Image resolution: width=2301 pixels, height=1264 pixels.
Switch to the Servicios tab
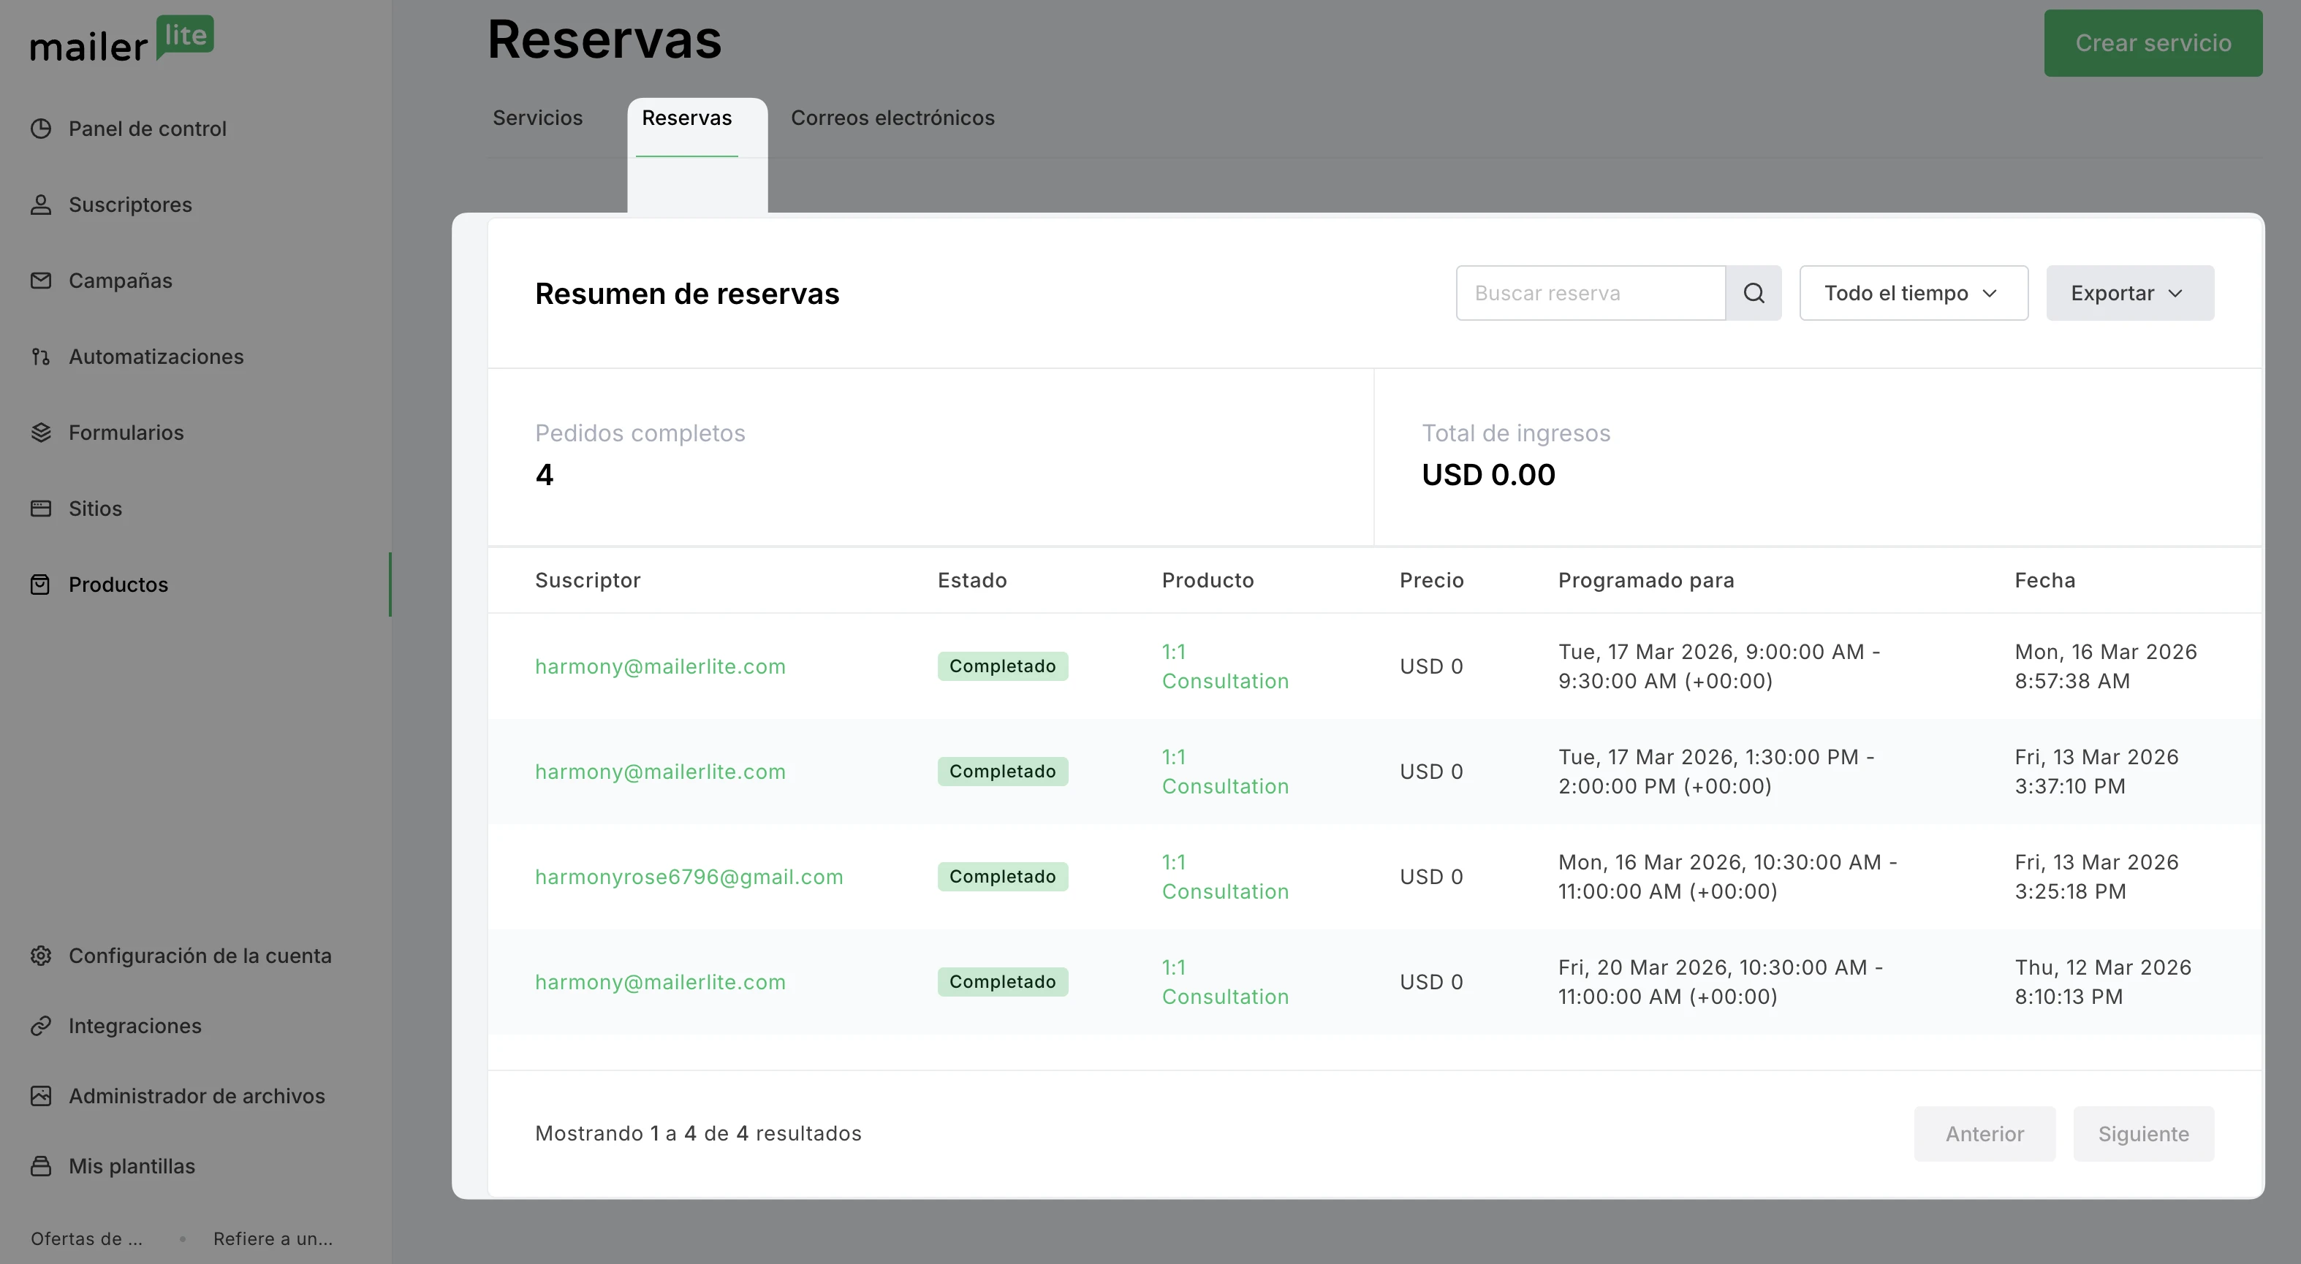[x=537, y=118]
